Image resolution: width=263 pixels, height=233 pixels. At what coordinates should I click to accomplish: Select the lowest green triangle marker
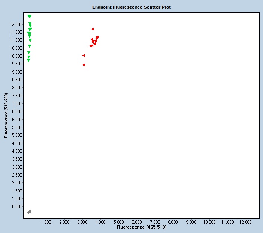click(x=28, y=60)
